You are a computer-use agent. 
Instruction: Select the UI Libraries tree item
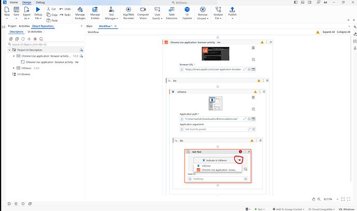click(x=24, y=74)
